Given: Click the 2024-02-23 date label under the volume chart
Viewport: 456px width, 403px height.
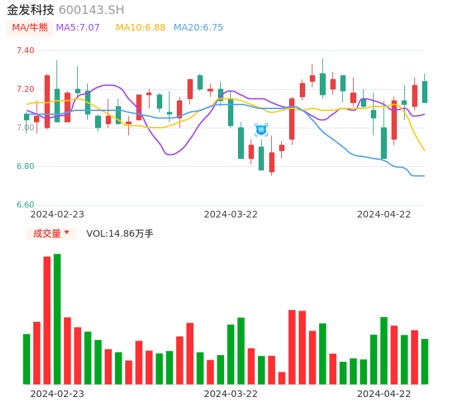Looking at the screenshot, I should tap(57, 394).
